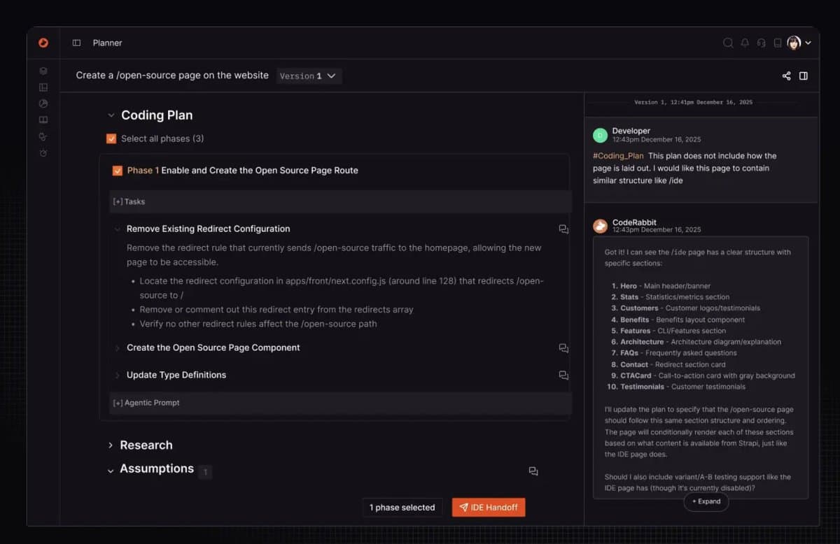Click the comment icon next to Assumptions

pyautogui.click(x=533, y=471)
